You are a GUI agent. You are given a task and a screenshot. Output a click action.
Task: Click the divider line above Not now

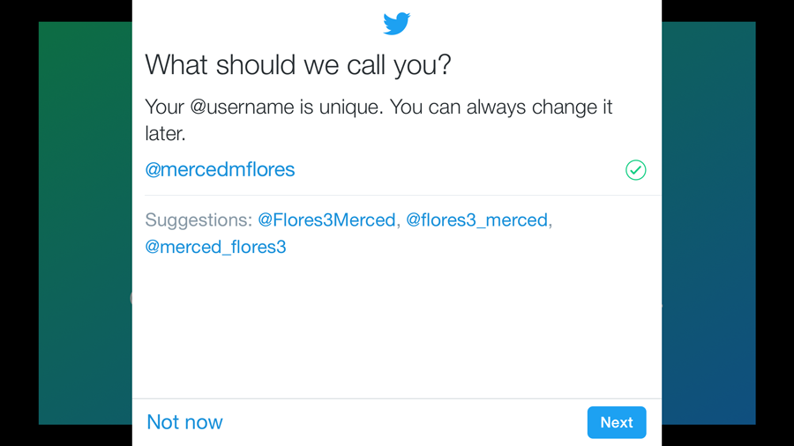396,398
